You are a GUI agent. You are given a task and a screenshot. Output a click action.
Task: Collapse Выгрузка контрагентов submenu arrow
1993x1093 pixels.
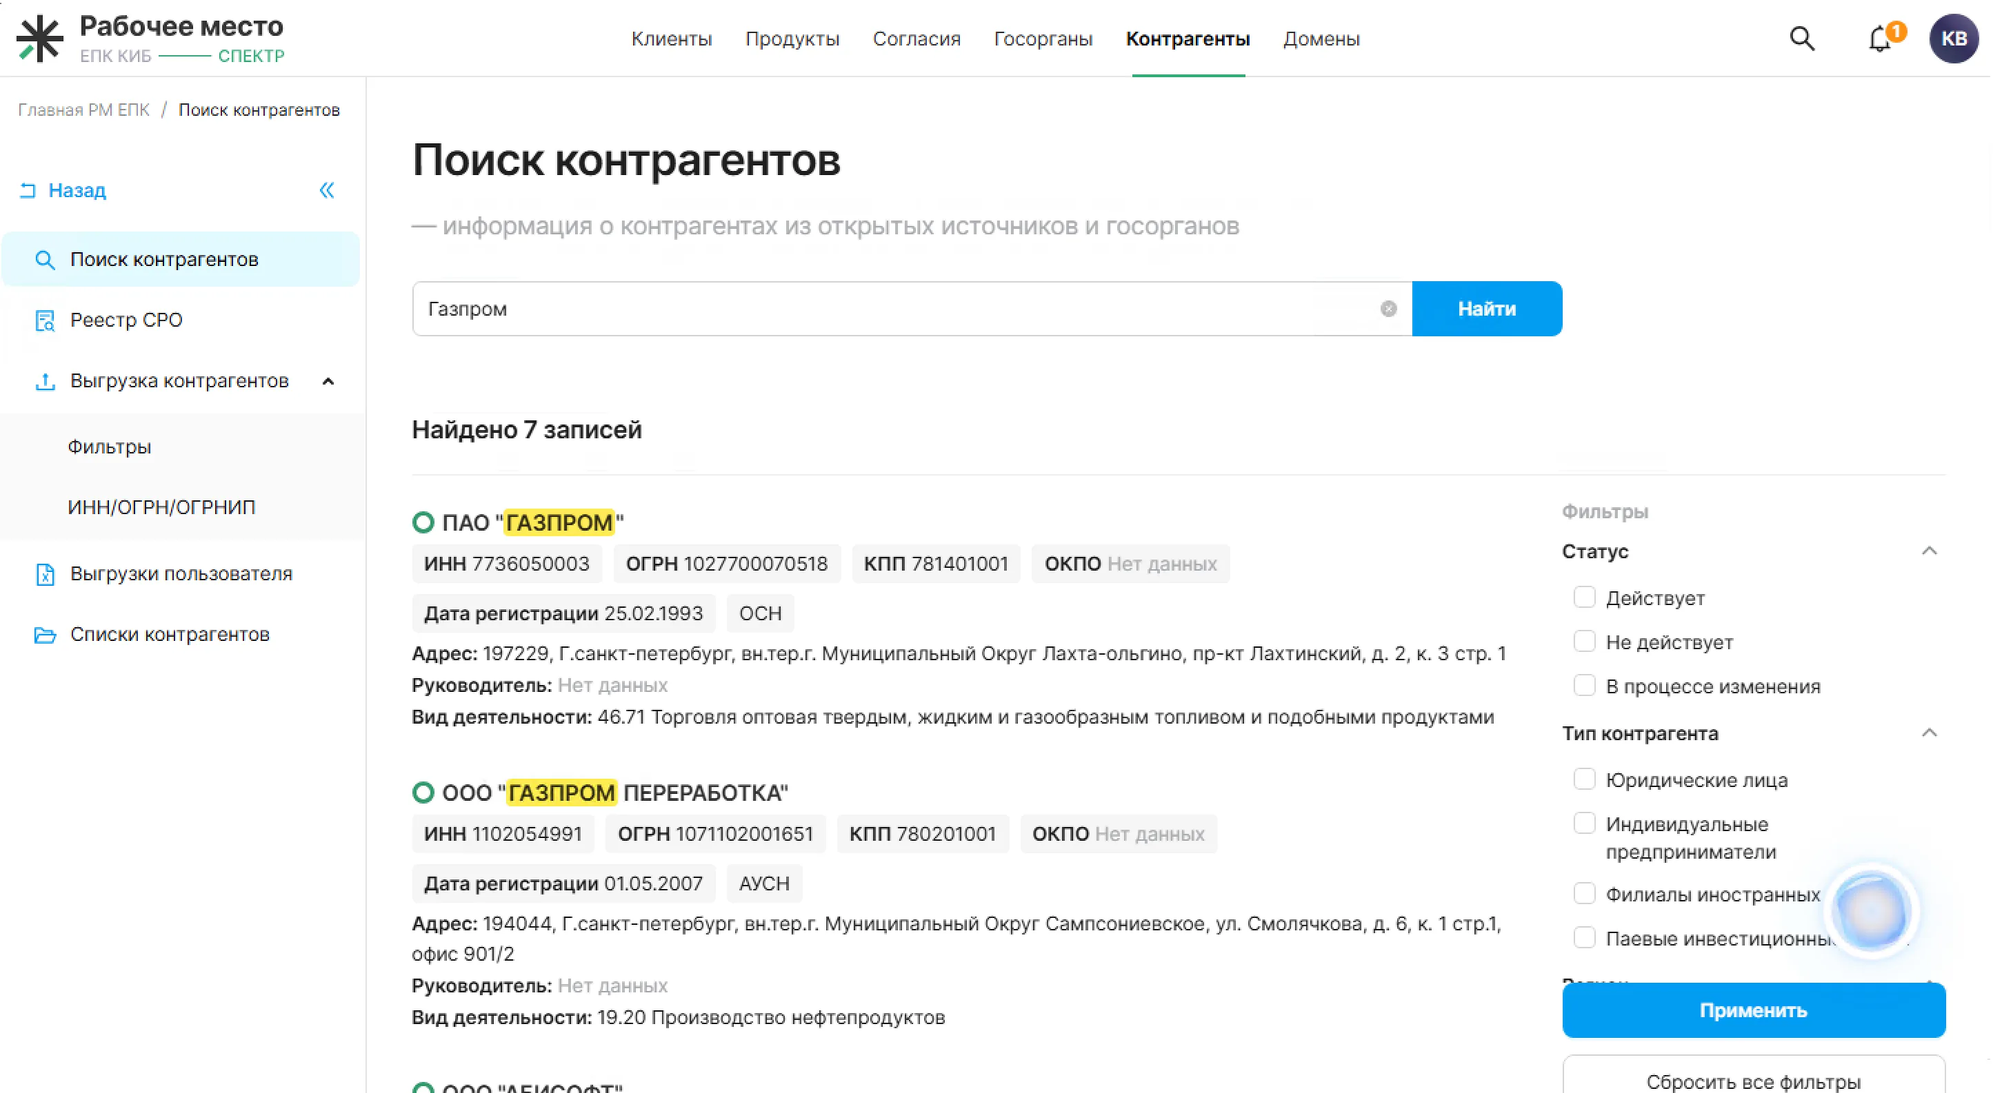pos(328,381)
